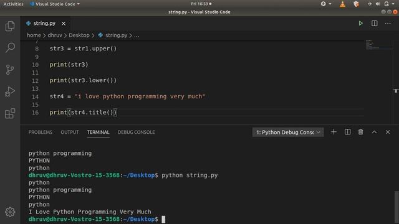Screen dimensions: 399x224
Task: Click the airplane mode tray icon
Action: [x=370, y=4]
